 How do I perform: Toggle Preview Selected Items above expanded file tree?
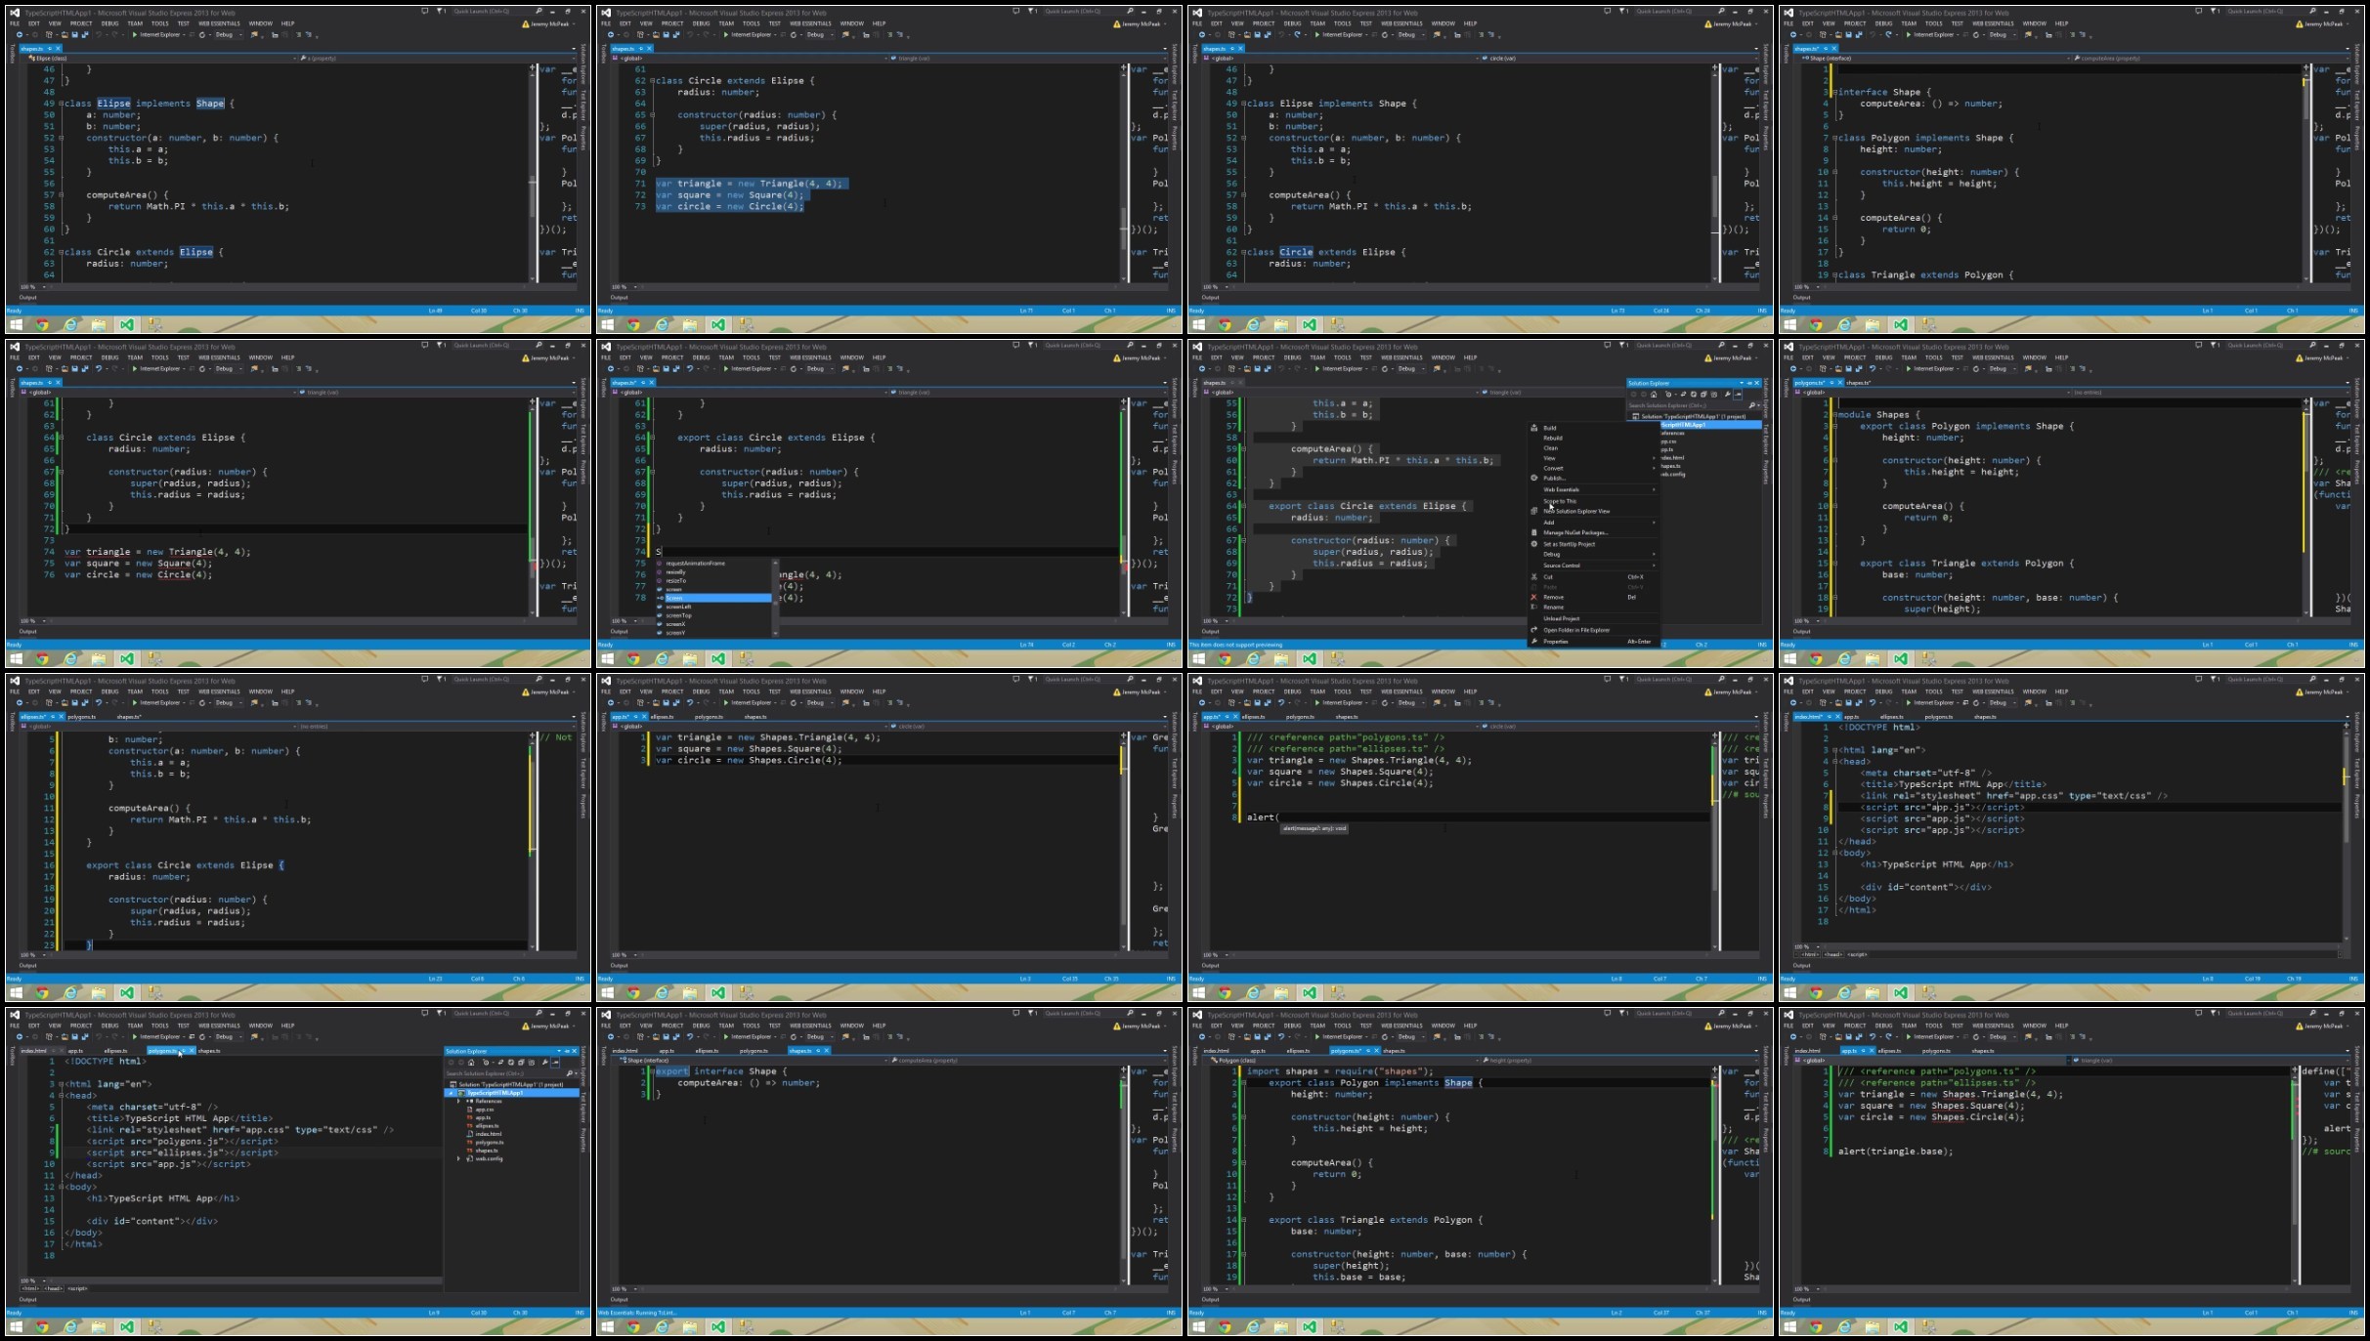(555, 1063)
